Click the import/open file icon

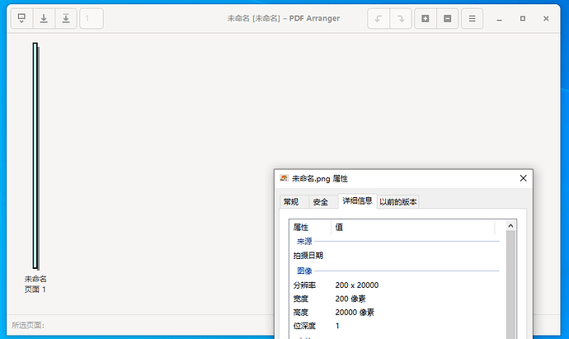[x=21, y=18]
